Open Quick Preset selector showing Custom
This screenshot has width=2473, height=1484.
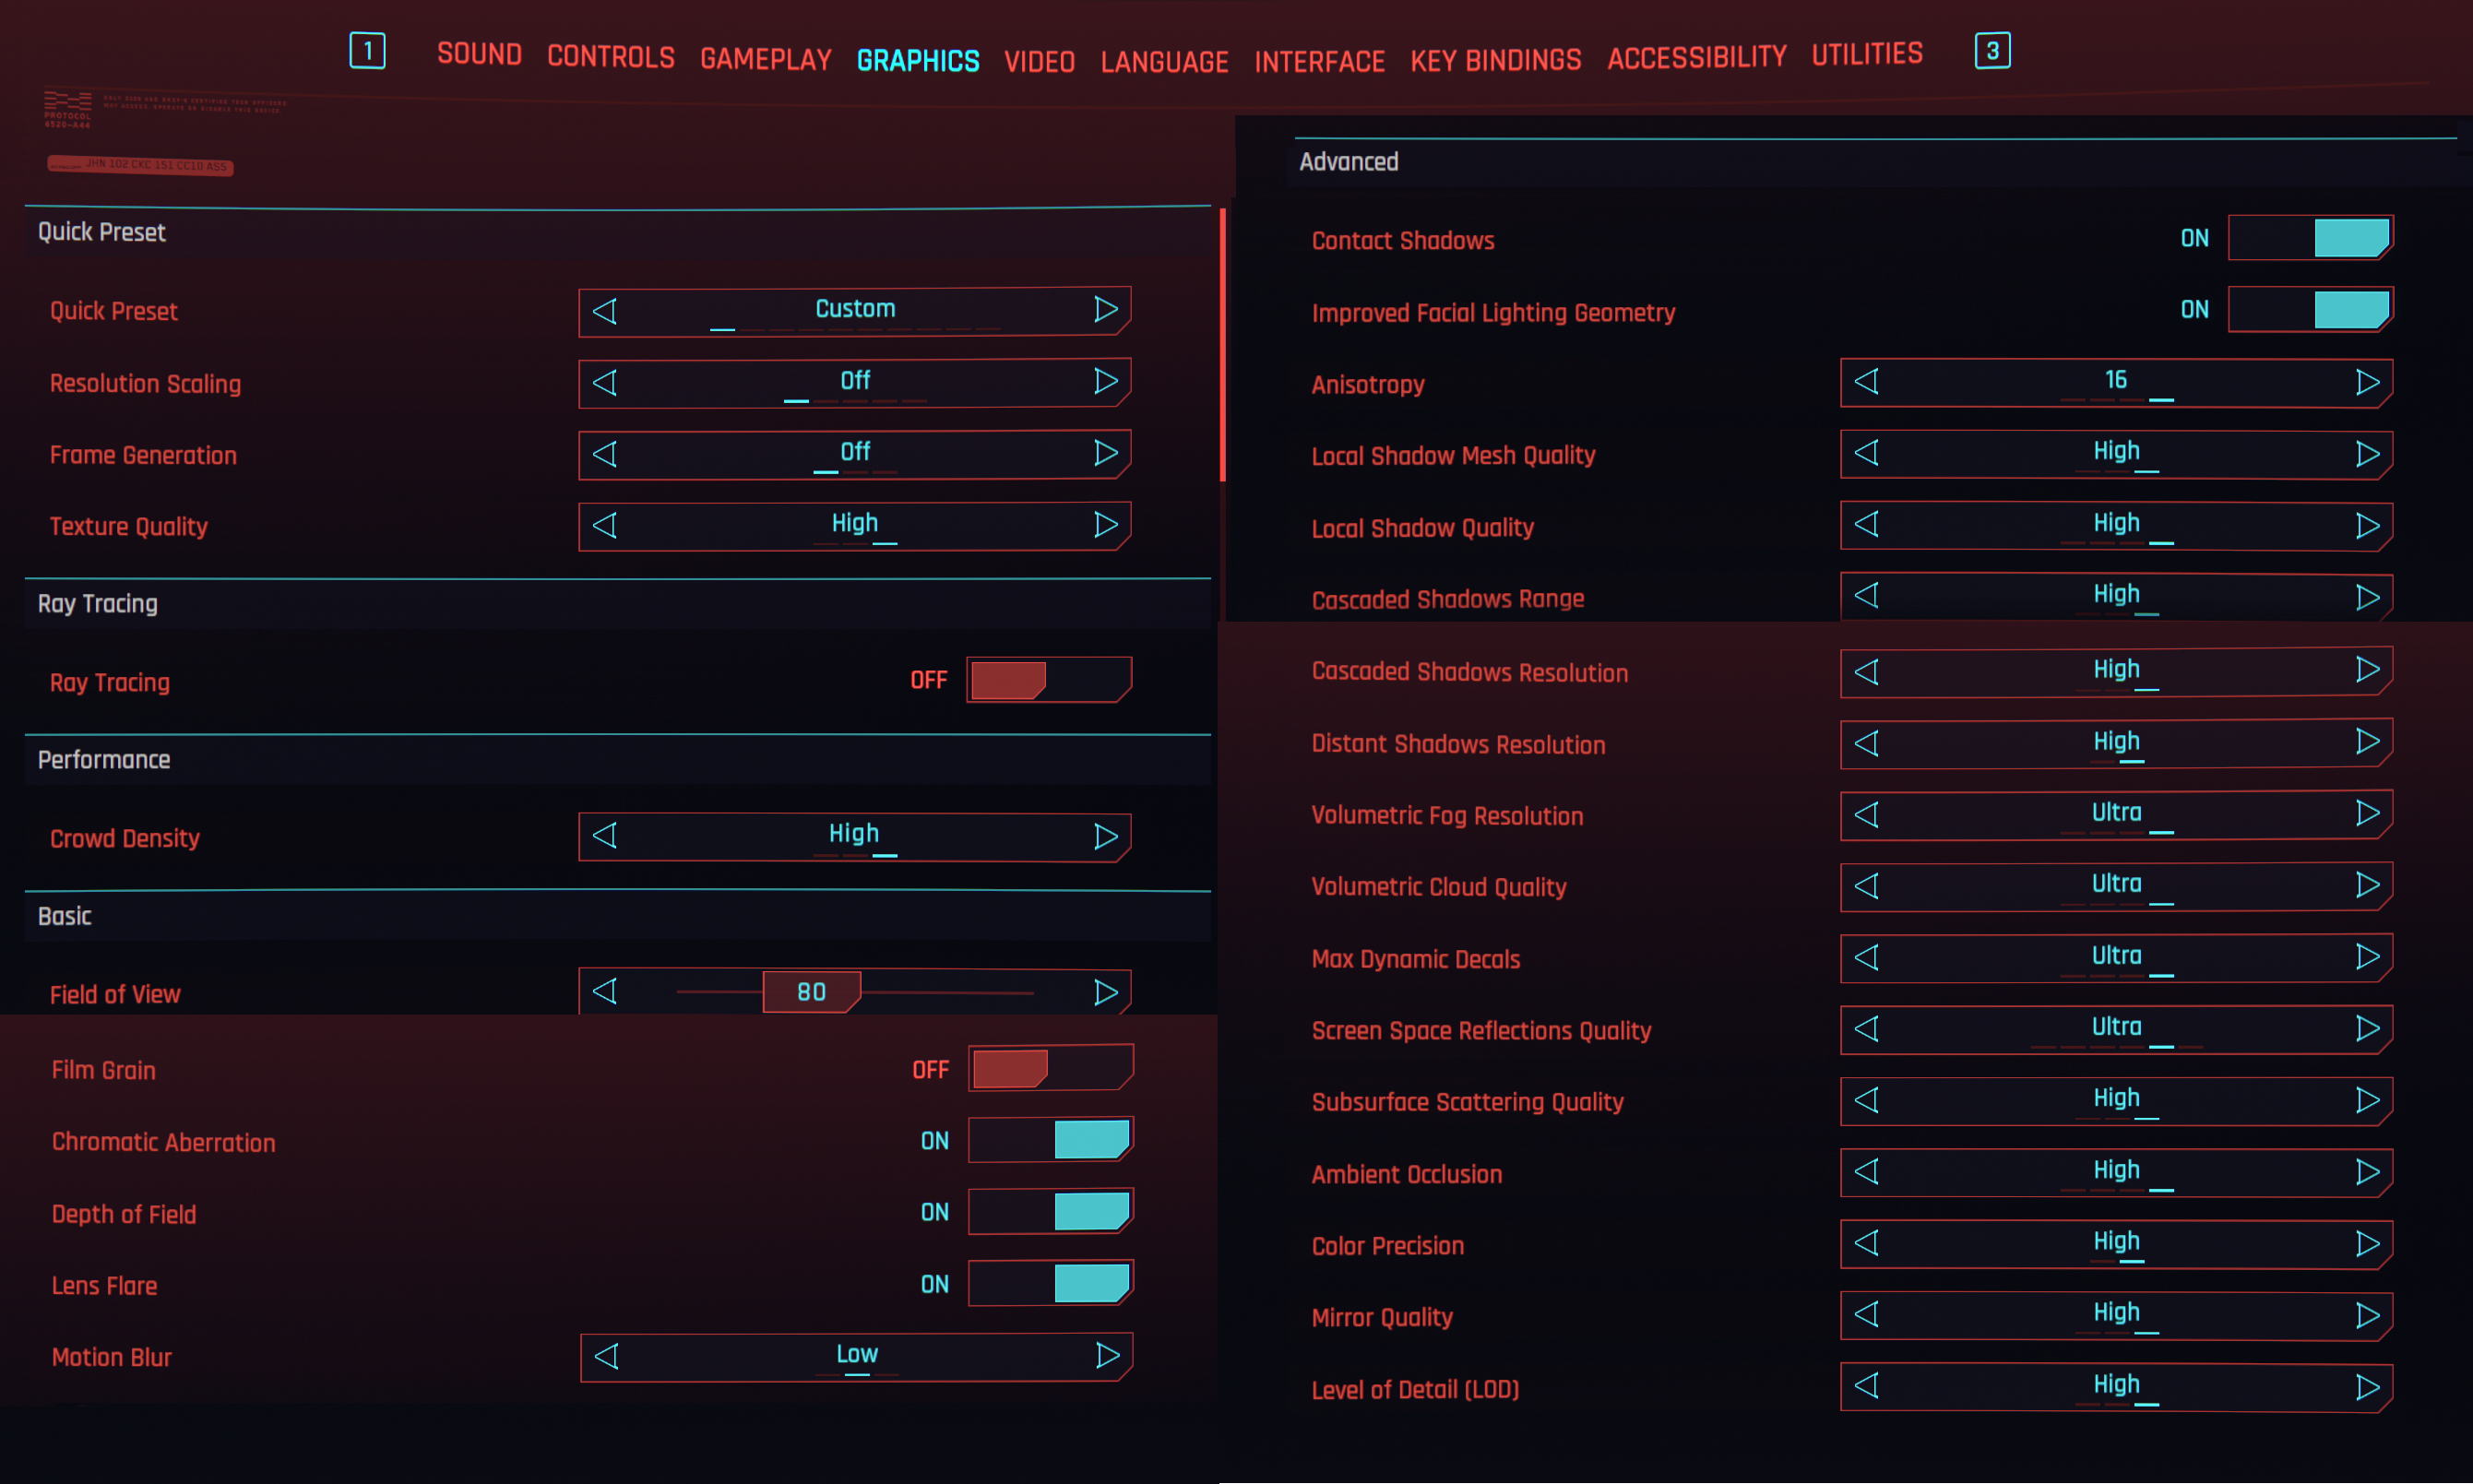point(855,310)
